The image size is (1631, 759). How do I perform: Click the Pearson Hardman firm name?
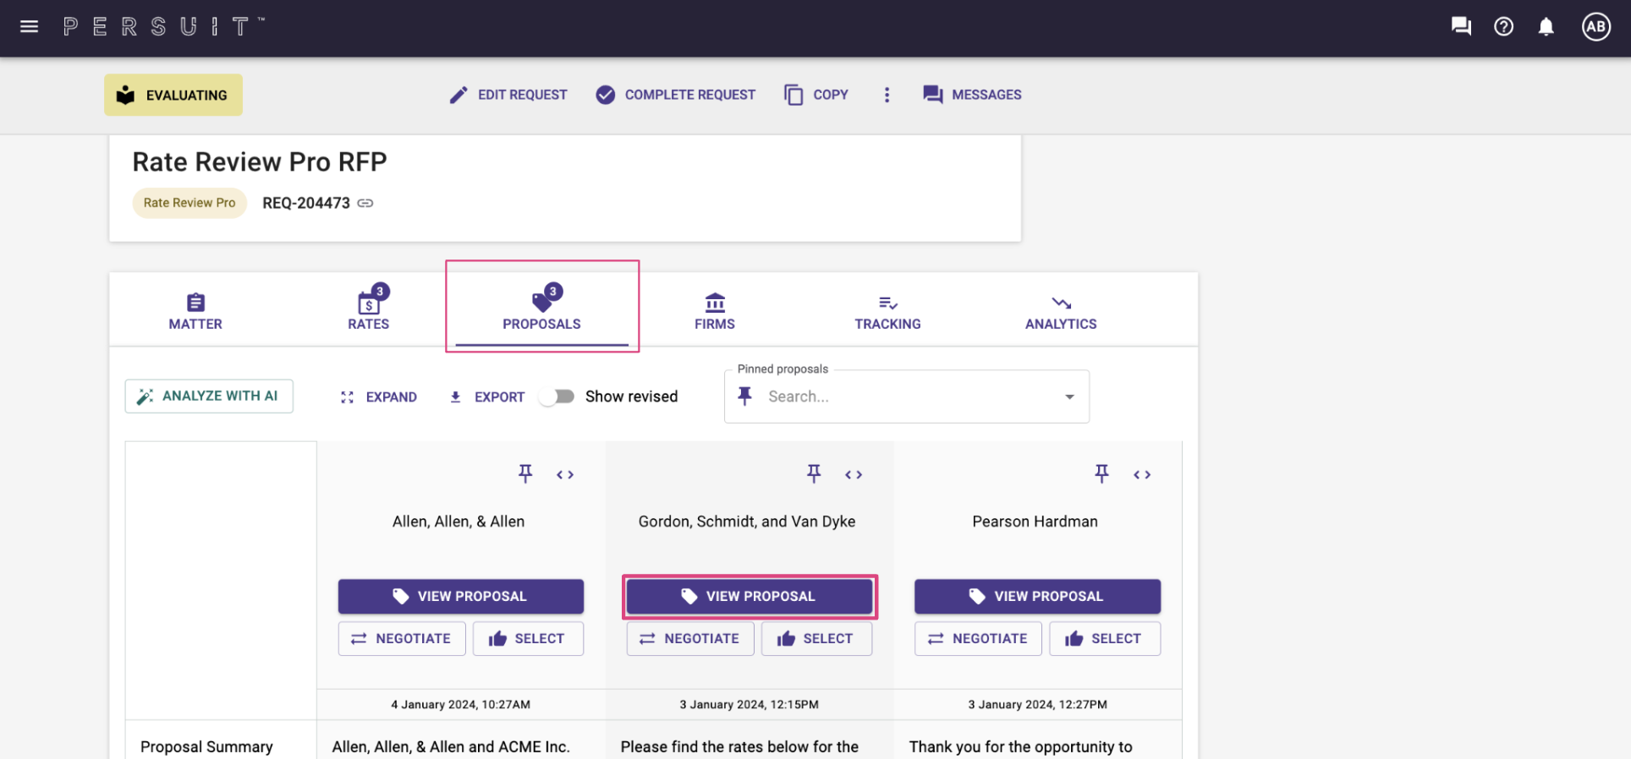tap(1035, 521)
